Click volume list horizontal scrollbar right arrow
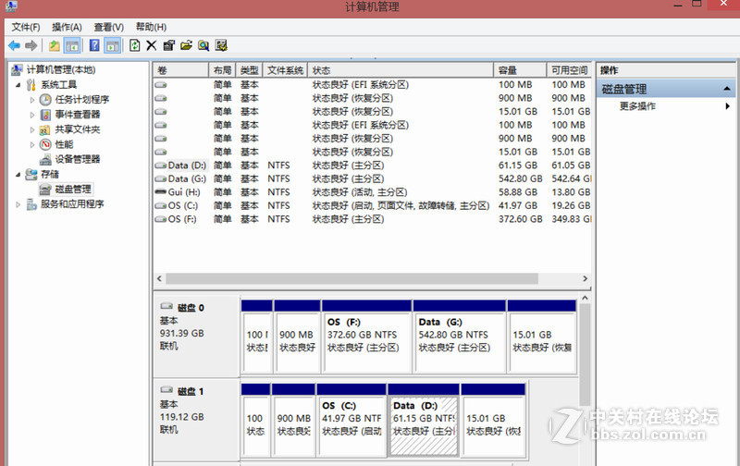Screen dimensions: 740x466 pos(586,278)
